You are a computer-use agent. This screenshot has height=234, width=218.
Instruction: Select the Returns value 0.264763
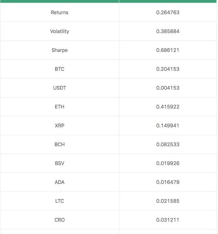[x=168, y=12]
